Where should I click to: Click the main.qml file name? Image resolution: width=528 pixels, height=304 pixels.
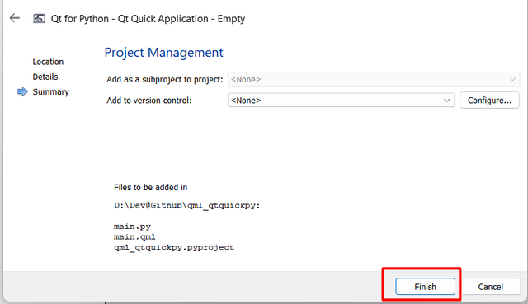pyautogui.click(x=134, y=237)
